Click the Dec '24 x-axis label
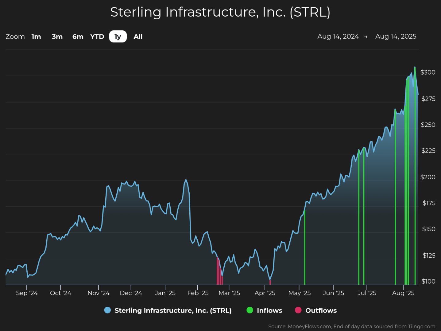The height and width of the screenshot is (331, 441). tap(131, 293)
